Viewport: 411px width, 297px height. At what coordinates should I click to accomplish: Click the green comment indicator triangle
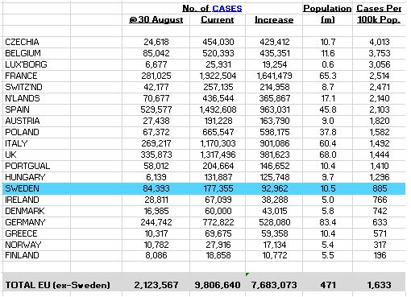pyautogui.click(x=247, y=274)
